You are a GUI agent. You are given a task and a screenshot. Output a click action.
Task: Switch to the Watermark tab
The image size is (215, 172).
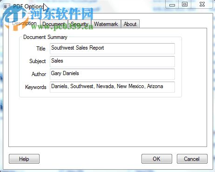[106, 24]
